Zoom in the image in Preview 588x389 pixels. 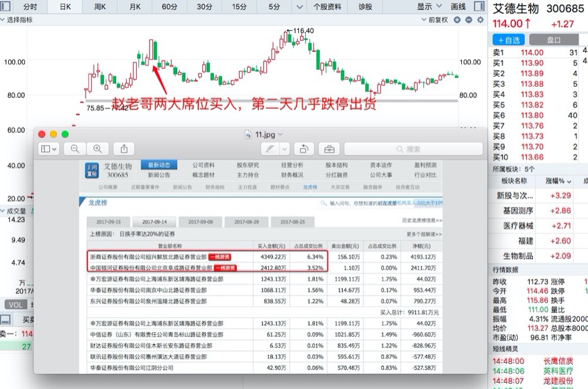[97, 149]
